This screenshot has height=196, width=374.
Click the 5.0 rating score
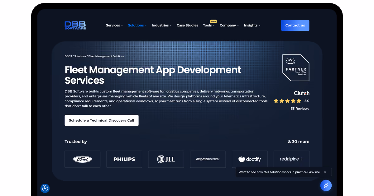pos(307,101)
